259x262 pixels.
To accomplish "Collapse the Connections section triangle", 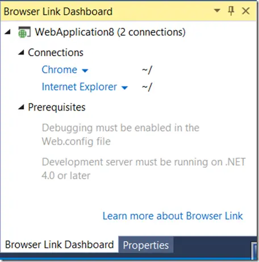I will [21, 52].
